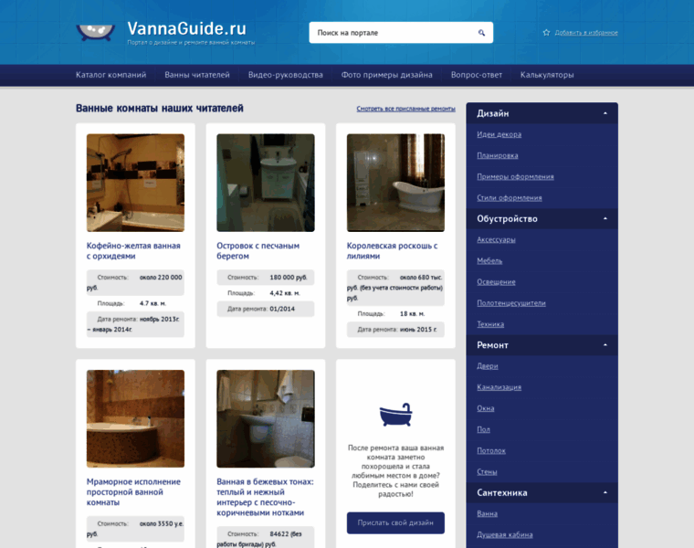Open Потолок sidebar link
The image size is (694, 548).
tap(491, 450)
